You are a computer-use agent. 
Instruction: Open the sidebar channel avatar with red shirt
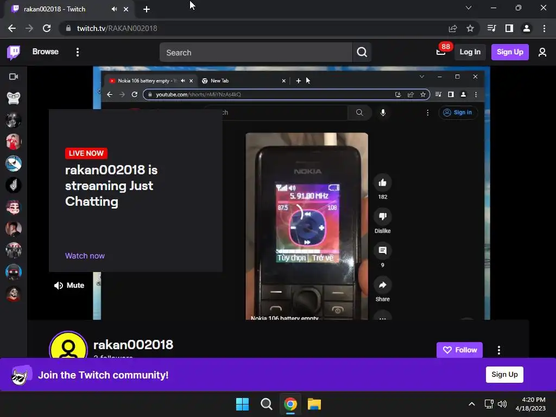pyautogui.click(x=14, y=142)
